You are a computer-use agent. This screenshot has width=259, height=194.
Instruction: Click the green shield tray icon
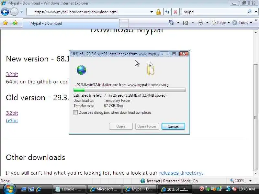207,189
